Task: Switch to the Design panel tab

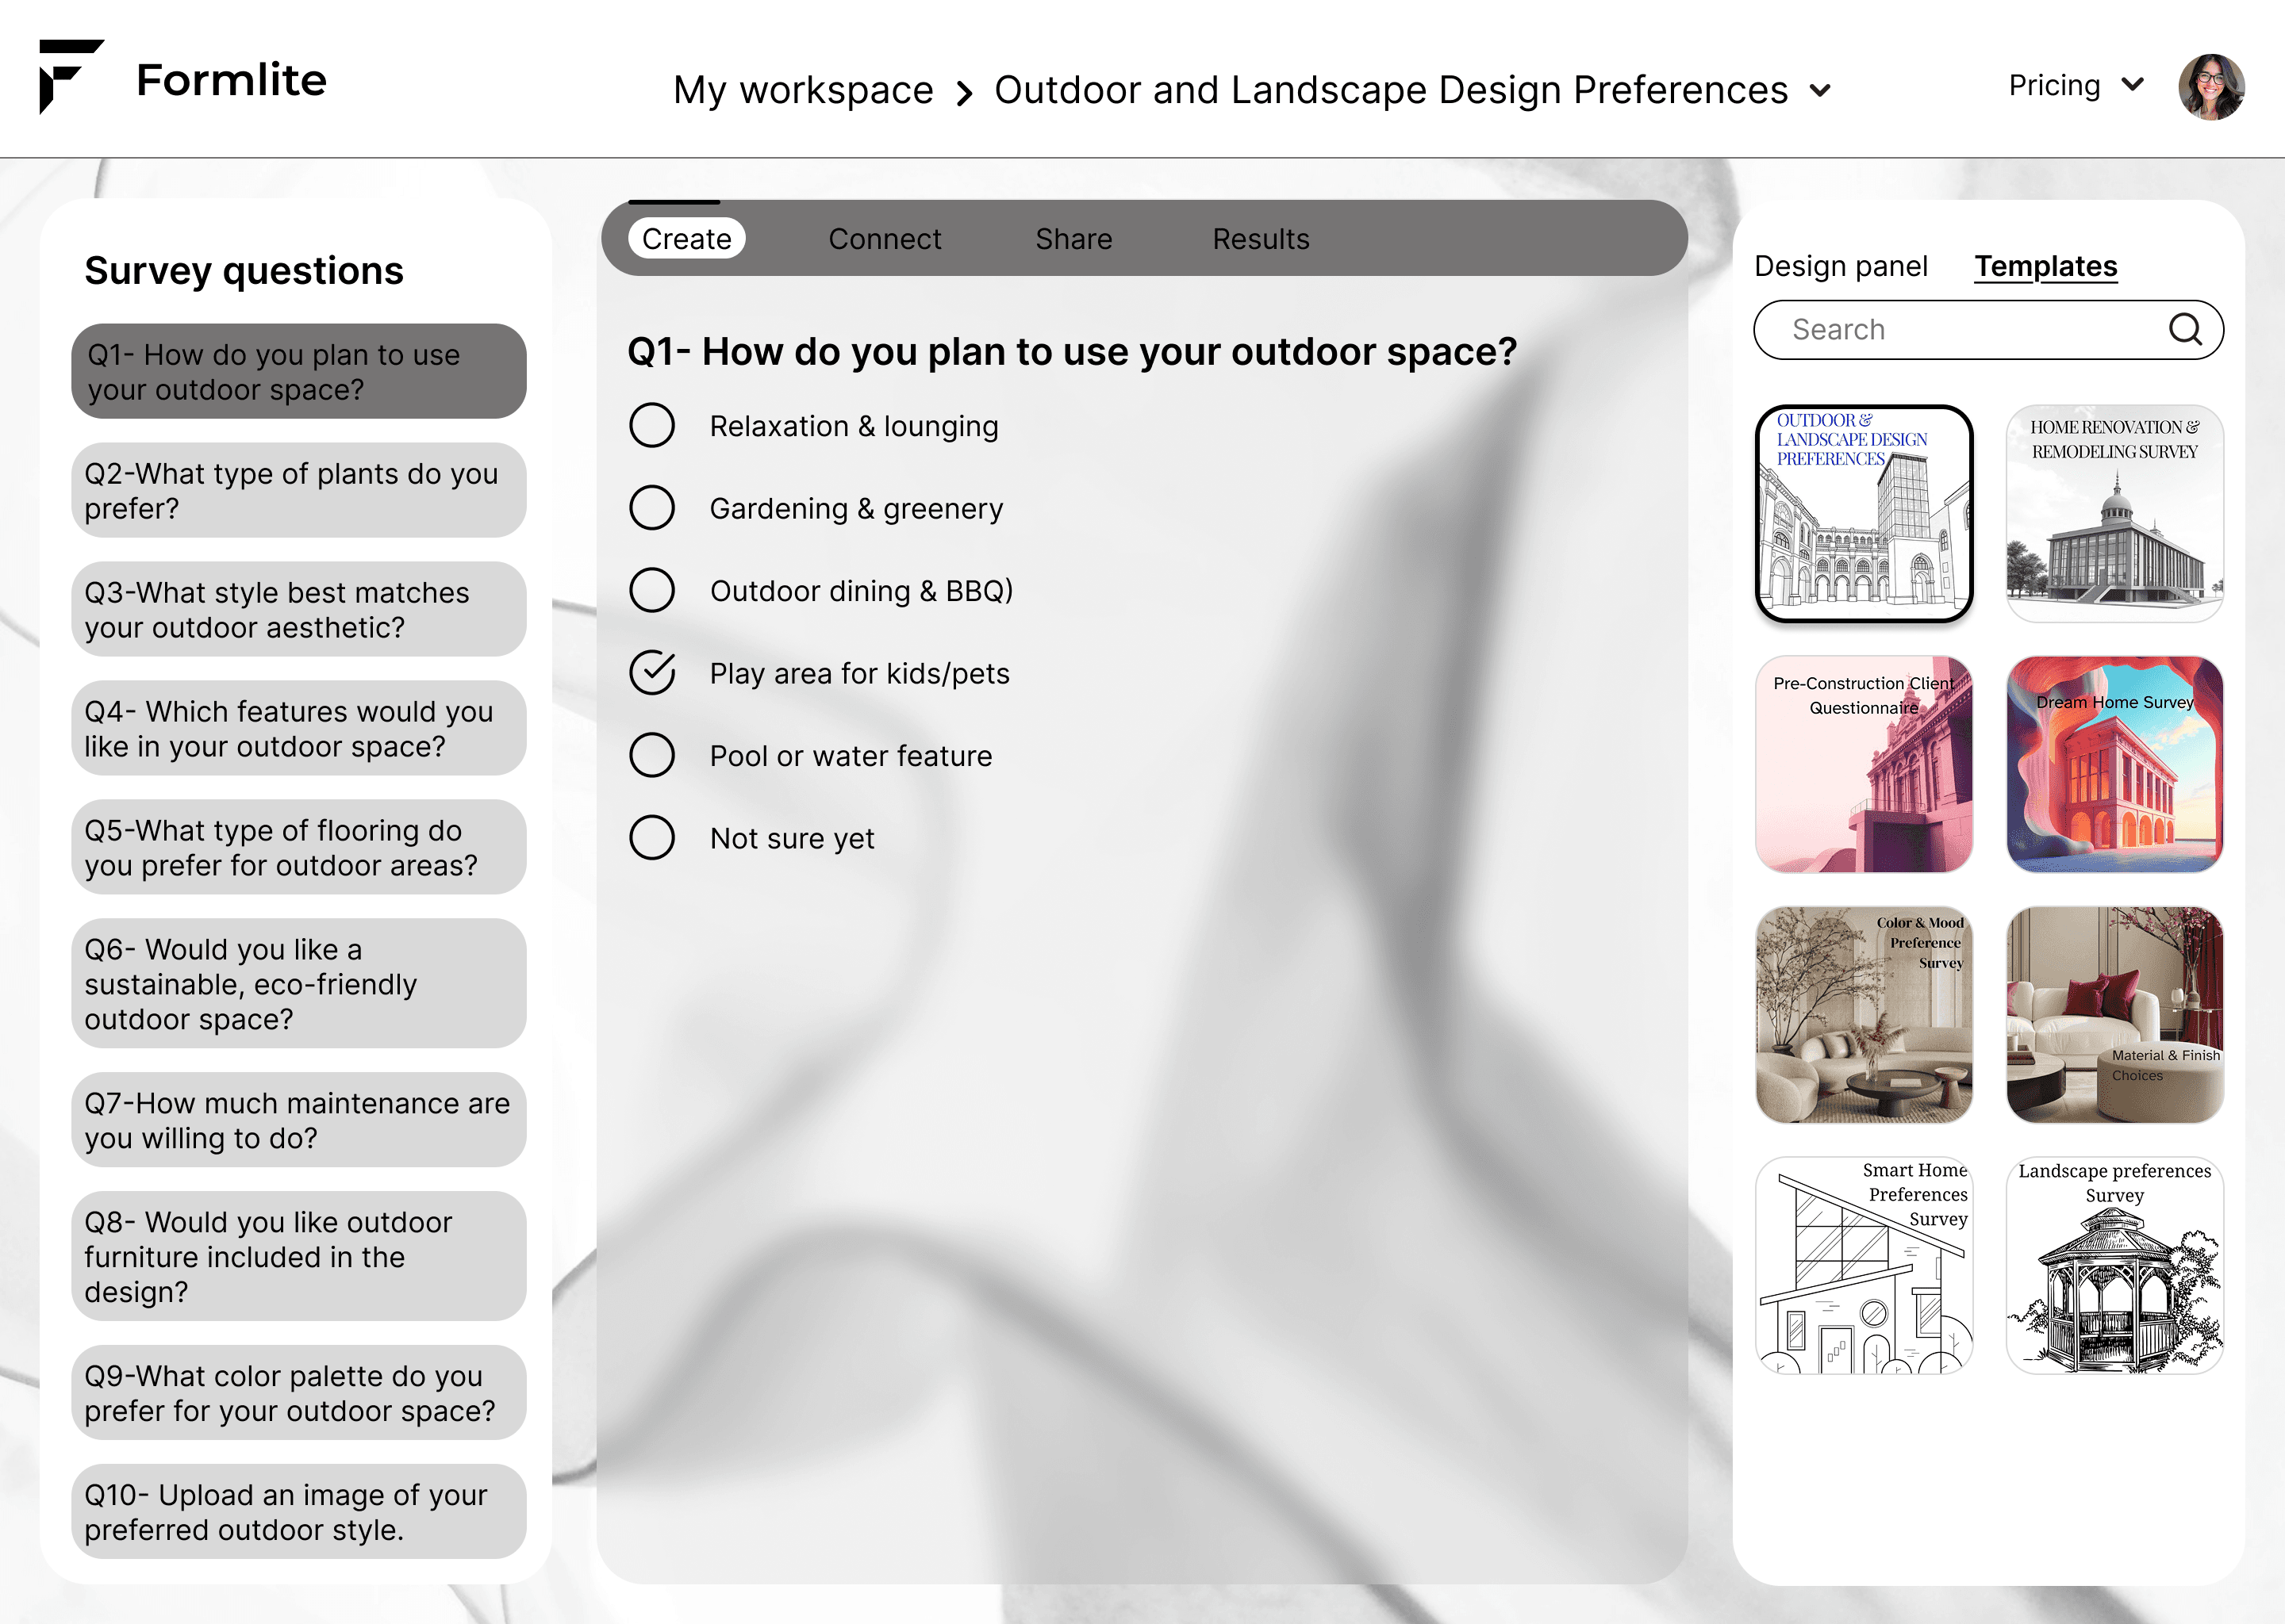Action: point(1841,266)
